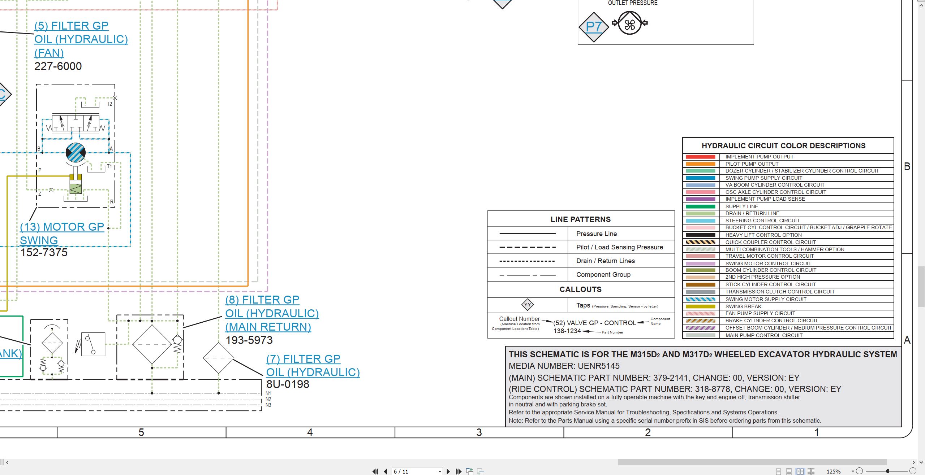Go to first page of the document
This screenshot has height=475, width=925.
pyautogui.click(x=375, y=471)
